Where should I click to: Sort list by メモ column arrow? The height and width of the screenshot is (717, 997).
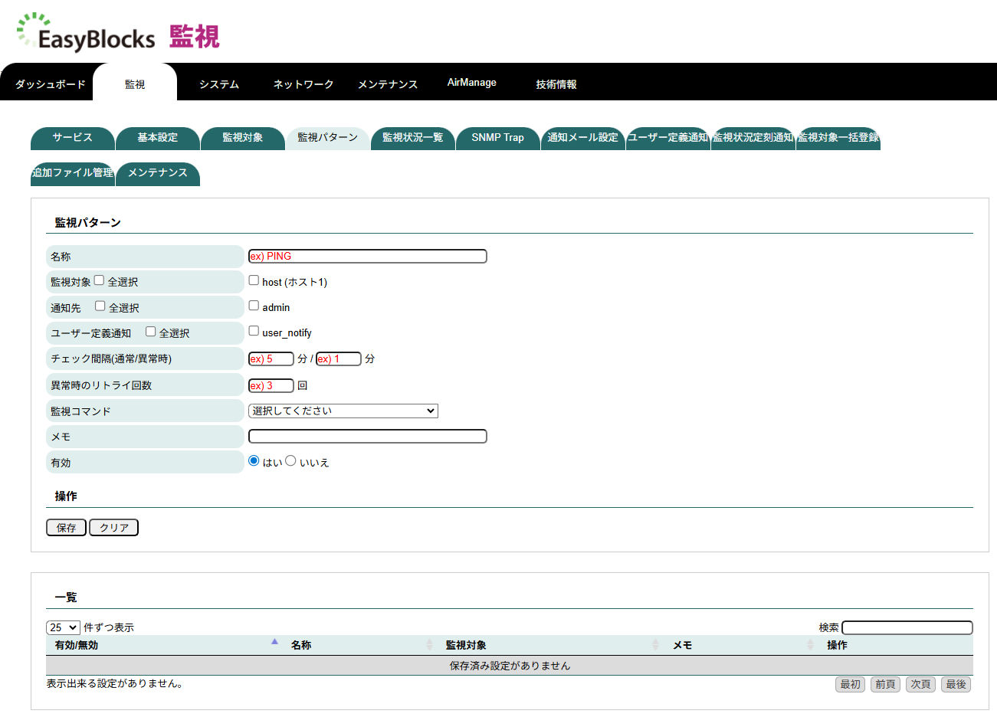[x=810, y=645]
